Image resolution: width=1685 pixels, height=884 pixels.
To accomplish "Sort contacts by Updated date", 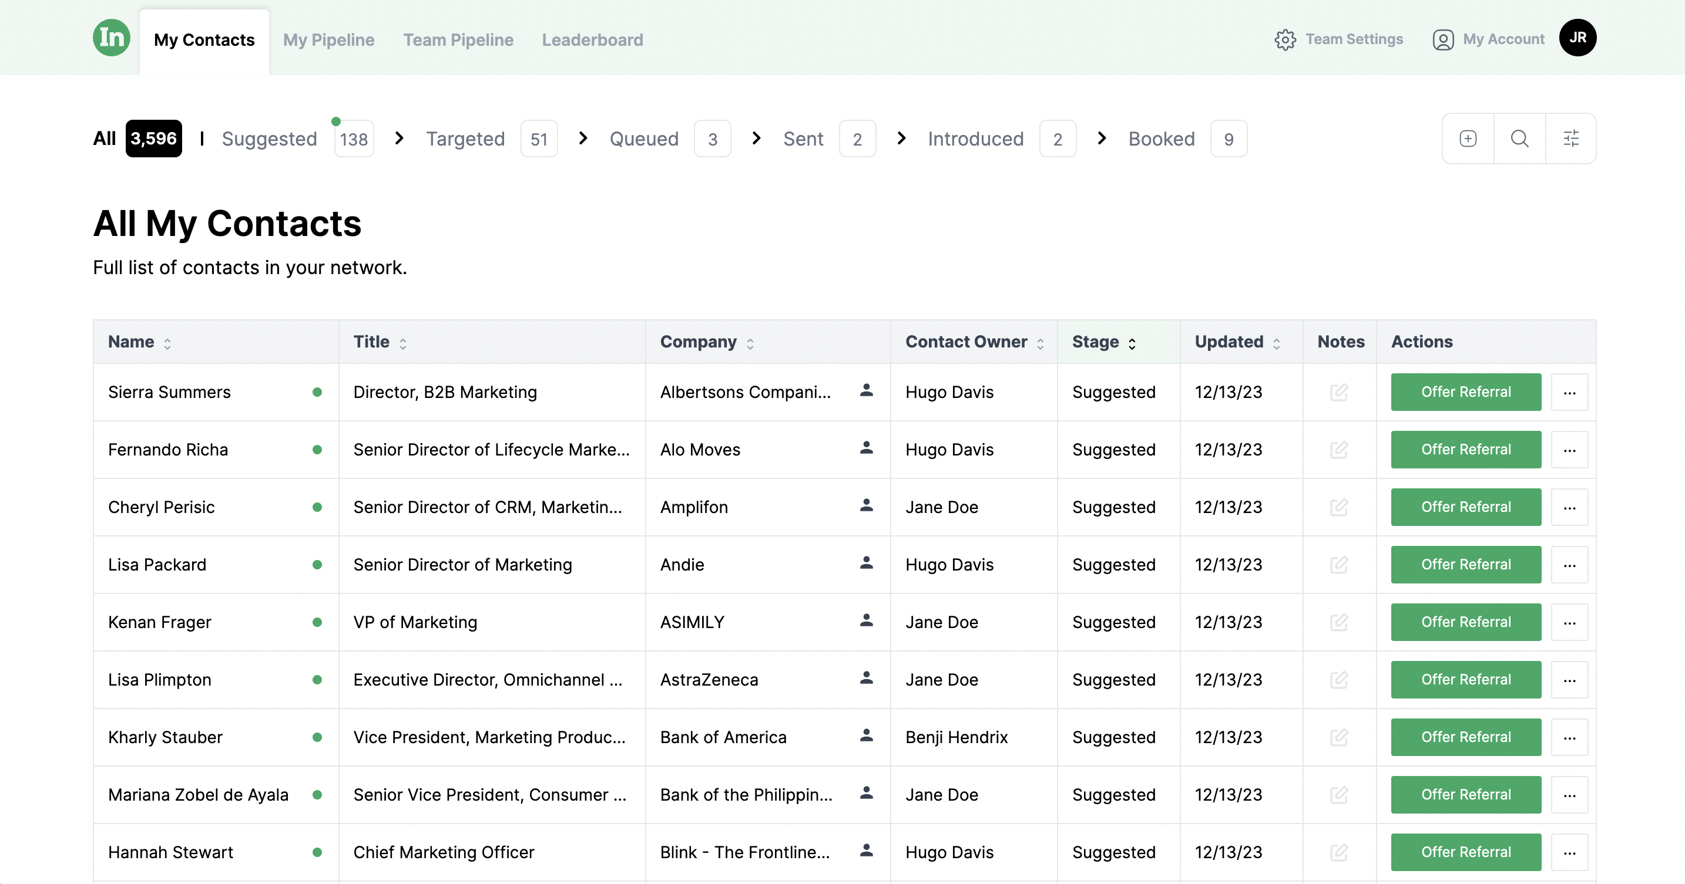I will coord(1276,343).
